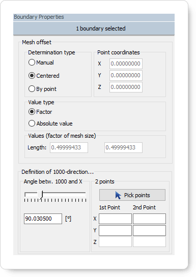This screenshot has height=277, width=196.
Task: Click the 1st Point X field
Action: pyautogui.click(x=116, y=219)
